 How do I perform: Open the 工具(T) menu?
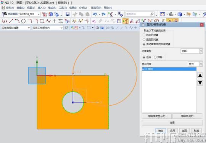(63, 8)
